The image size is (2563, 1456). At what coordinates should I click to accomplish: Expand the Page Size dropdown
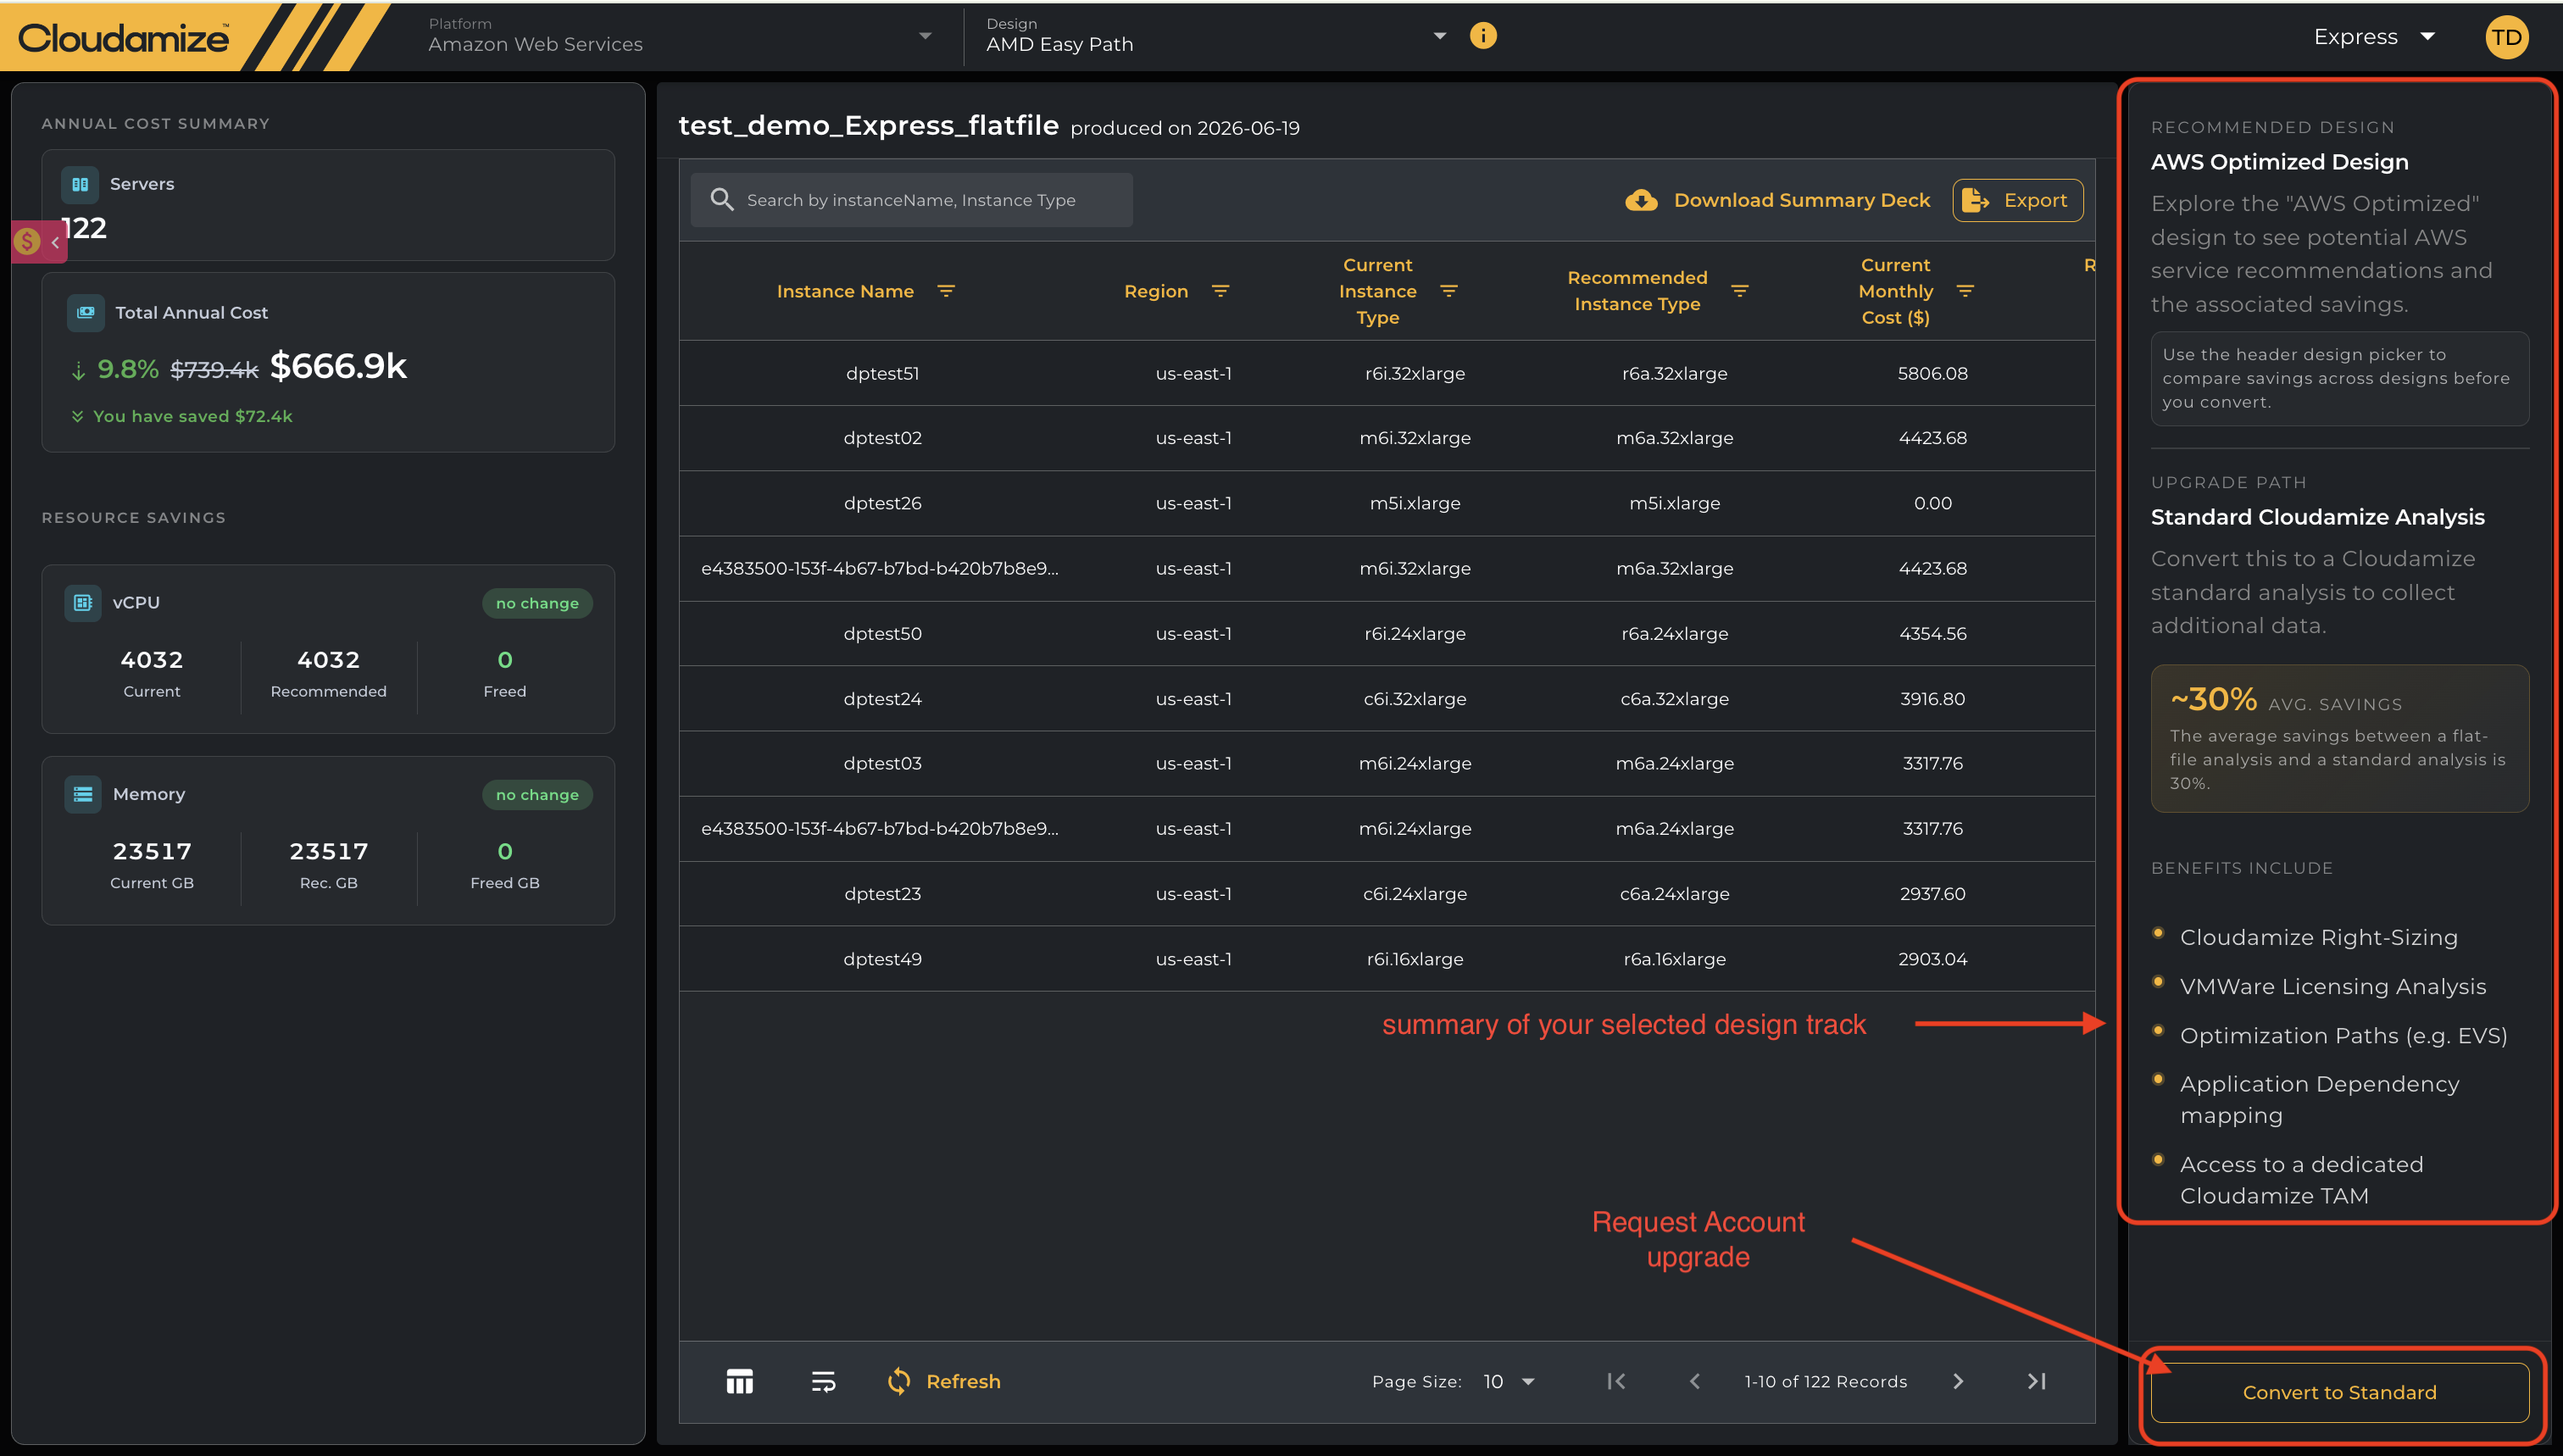pyautogui.click(x=1509, y=1381)
